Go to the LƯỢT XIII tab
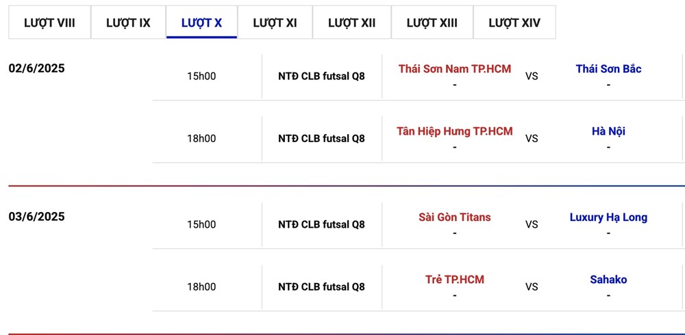Screen dimensions: 685x335 coord(432,23)
